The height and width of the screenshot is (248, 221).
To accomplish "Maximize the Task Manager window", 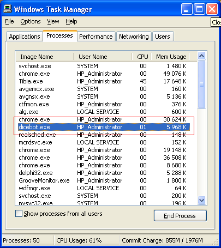I will 199,9.
